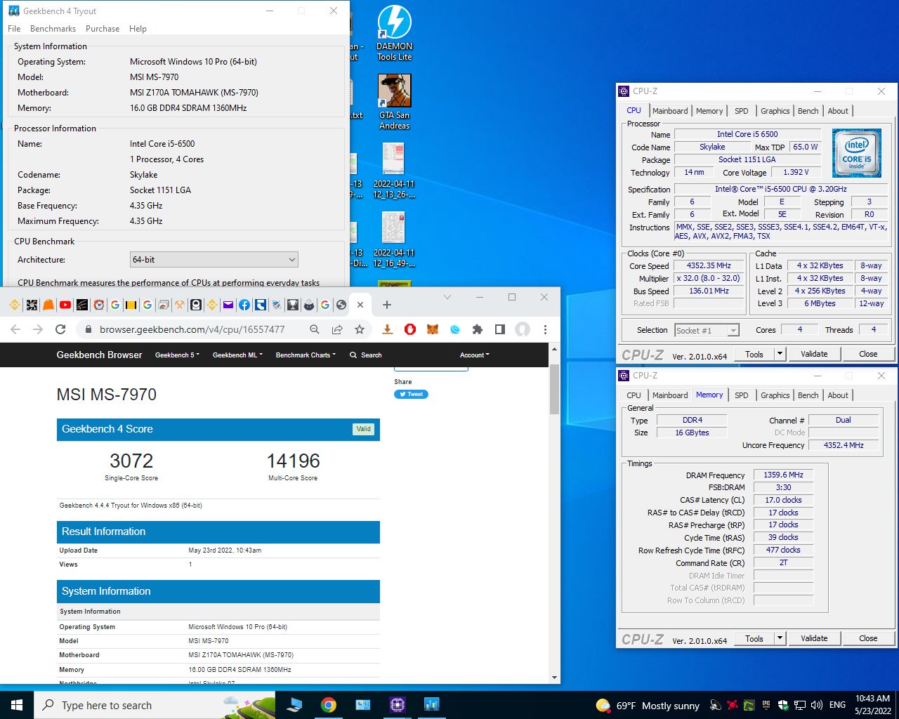Screen dimensions: 899x719
Task: Bookmark this page with star icon
Action: coord(360,329)
